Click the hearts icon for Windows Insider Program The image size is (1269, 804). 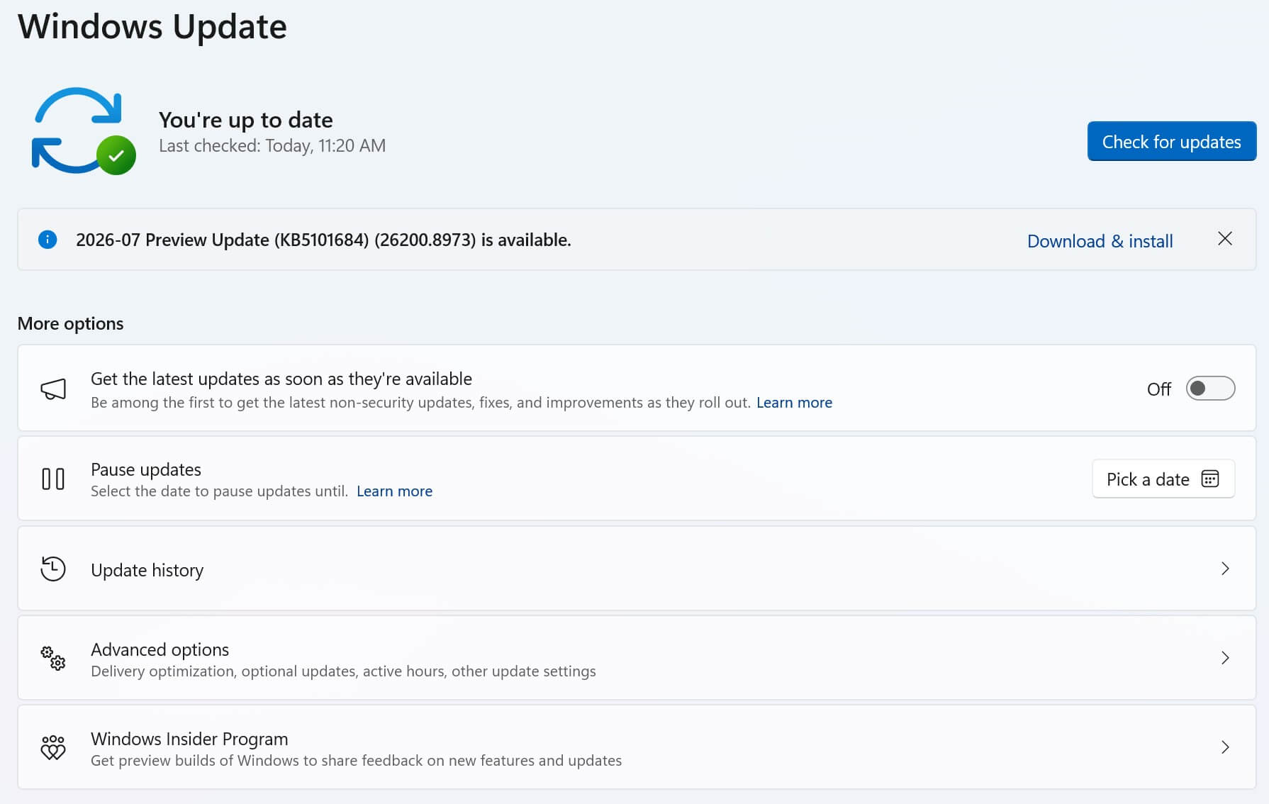[53, 747]
